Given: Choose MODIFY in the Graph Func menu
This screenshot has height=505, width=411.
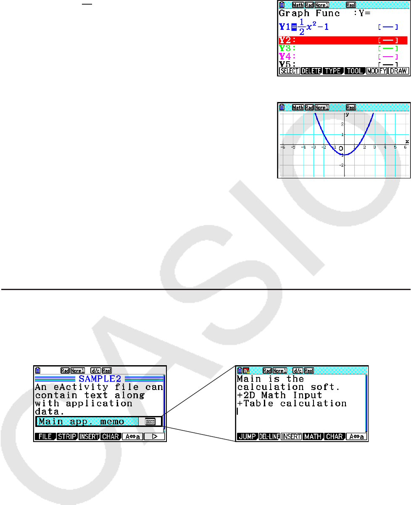Looking at the screenshot, I should (x=377, y=71).
